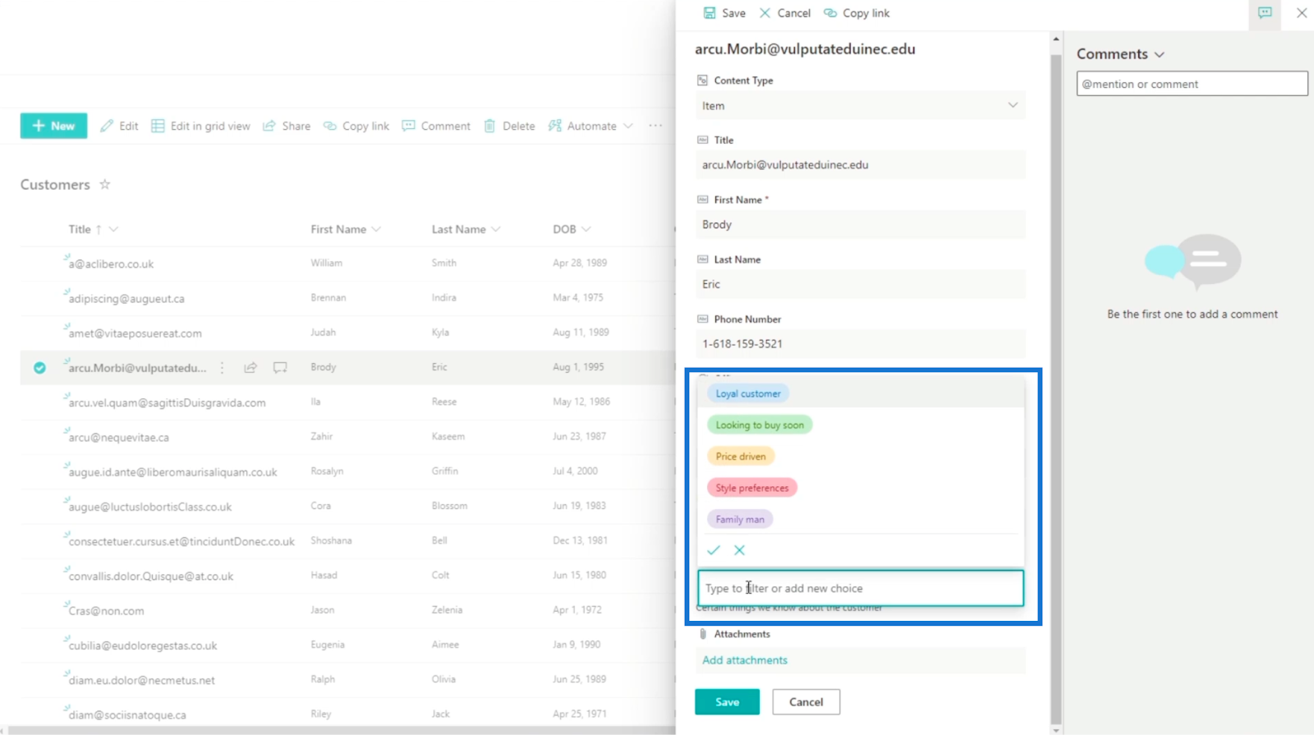1314x735 pixels.
Task: Open Cras@non.com item
Action: [106, 611]
